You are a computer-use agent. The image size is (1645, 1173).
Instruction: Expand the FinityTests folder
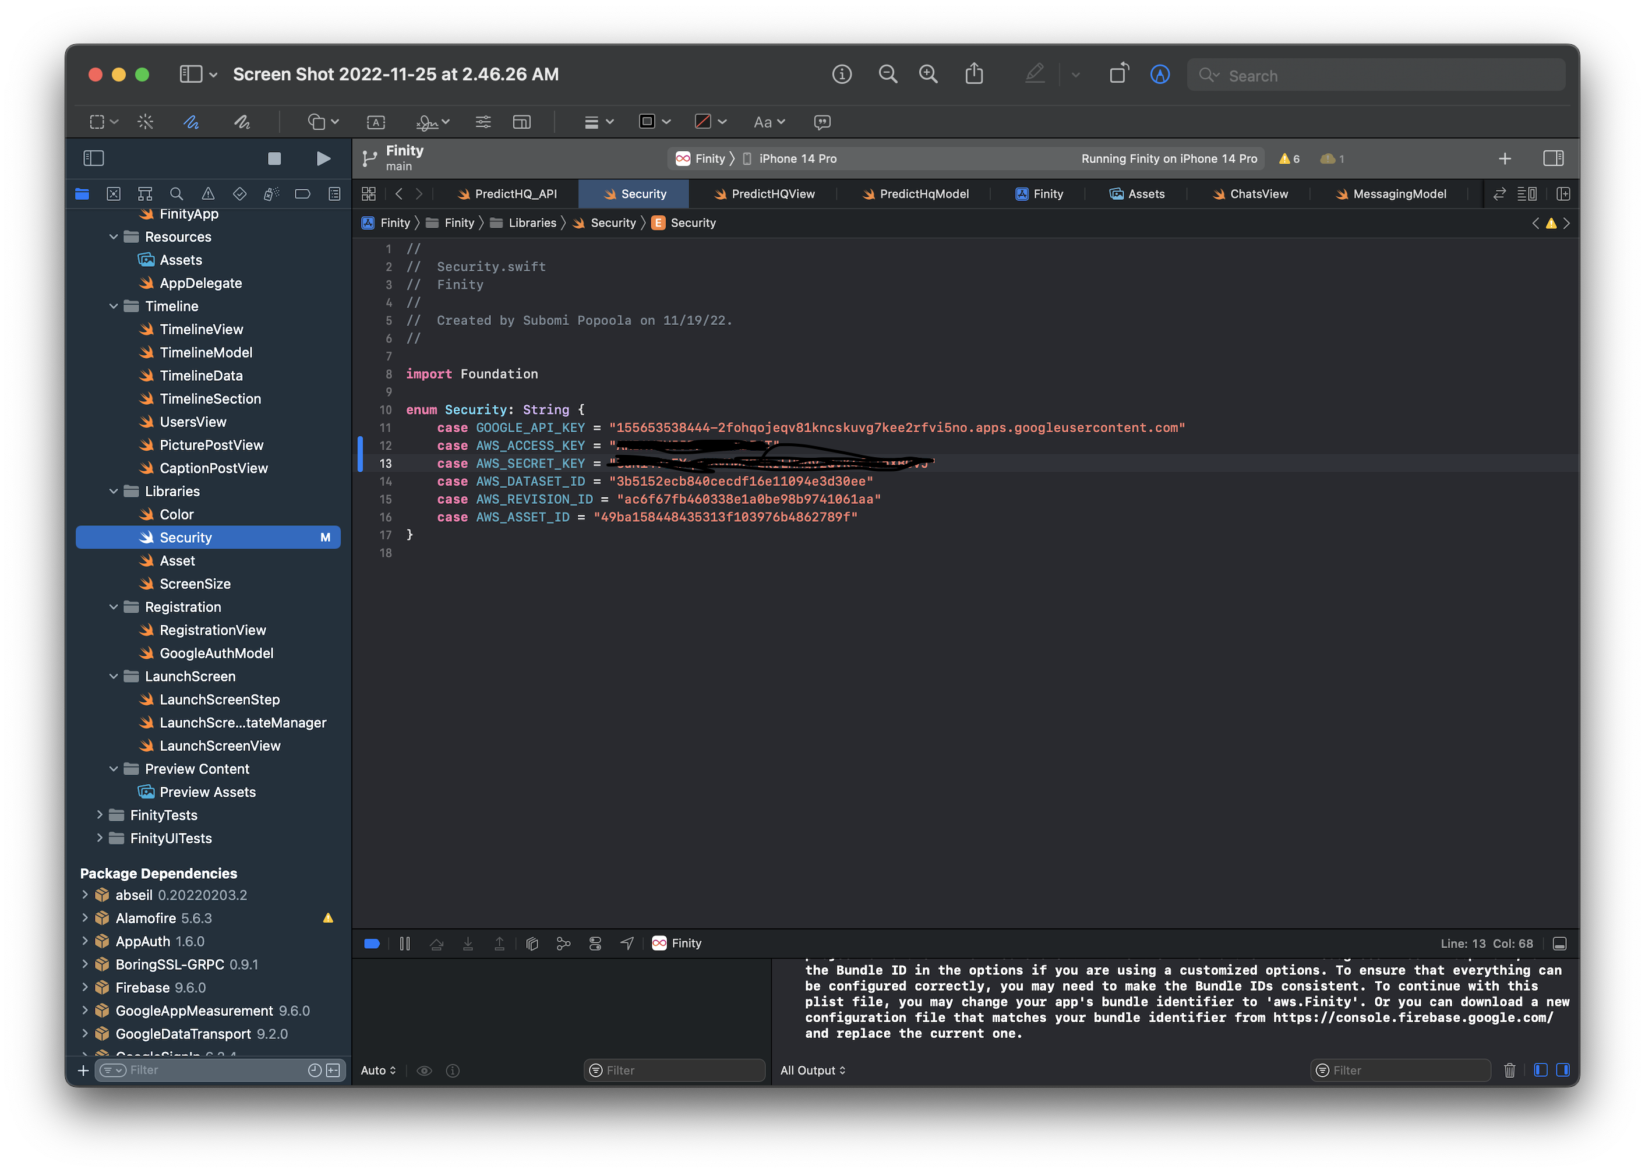[x=100, y=815]
